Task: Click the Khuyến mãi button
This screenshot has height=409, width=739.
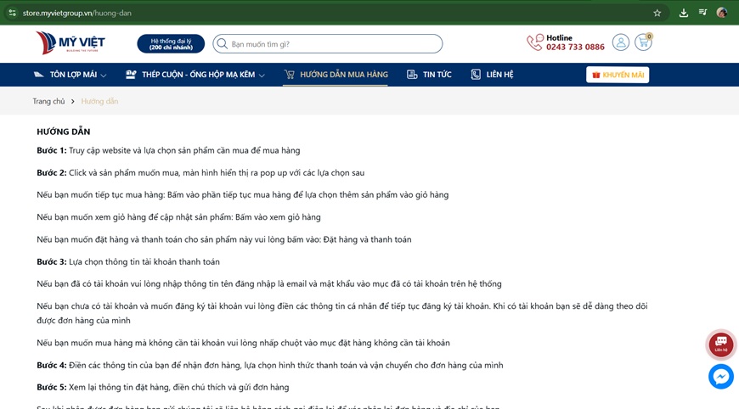Action: (618, 75)
